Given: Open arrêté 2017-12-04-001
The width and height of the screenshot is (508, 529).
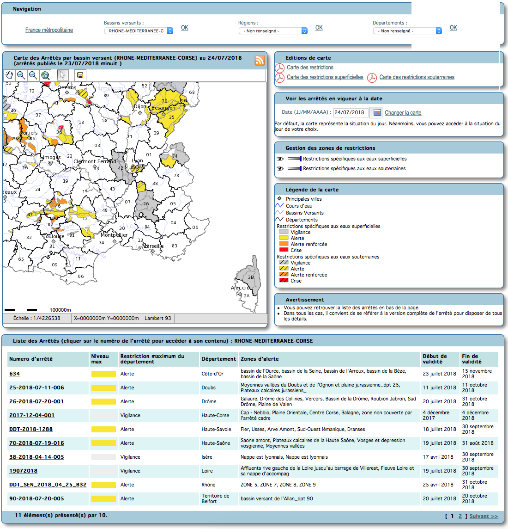Looking at the screenshot, I should (x=32, y=415).
